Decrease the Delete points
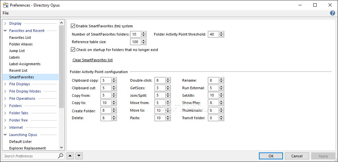The image size is (338, 162). (x=114, y=119)
